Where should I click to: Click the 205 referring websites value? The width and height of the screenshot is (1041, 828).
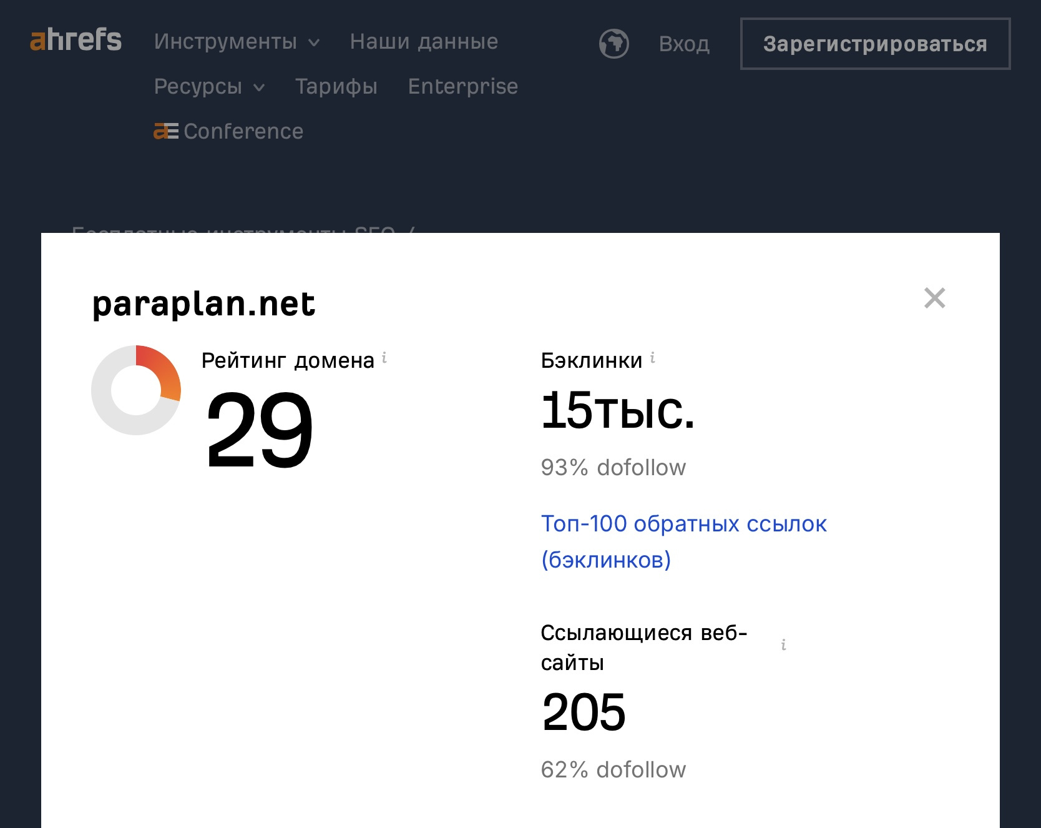(x=584, y=712)
